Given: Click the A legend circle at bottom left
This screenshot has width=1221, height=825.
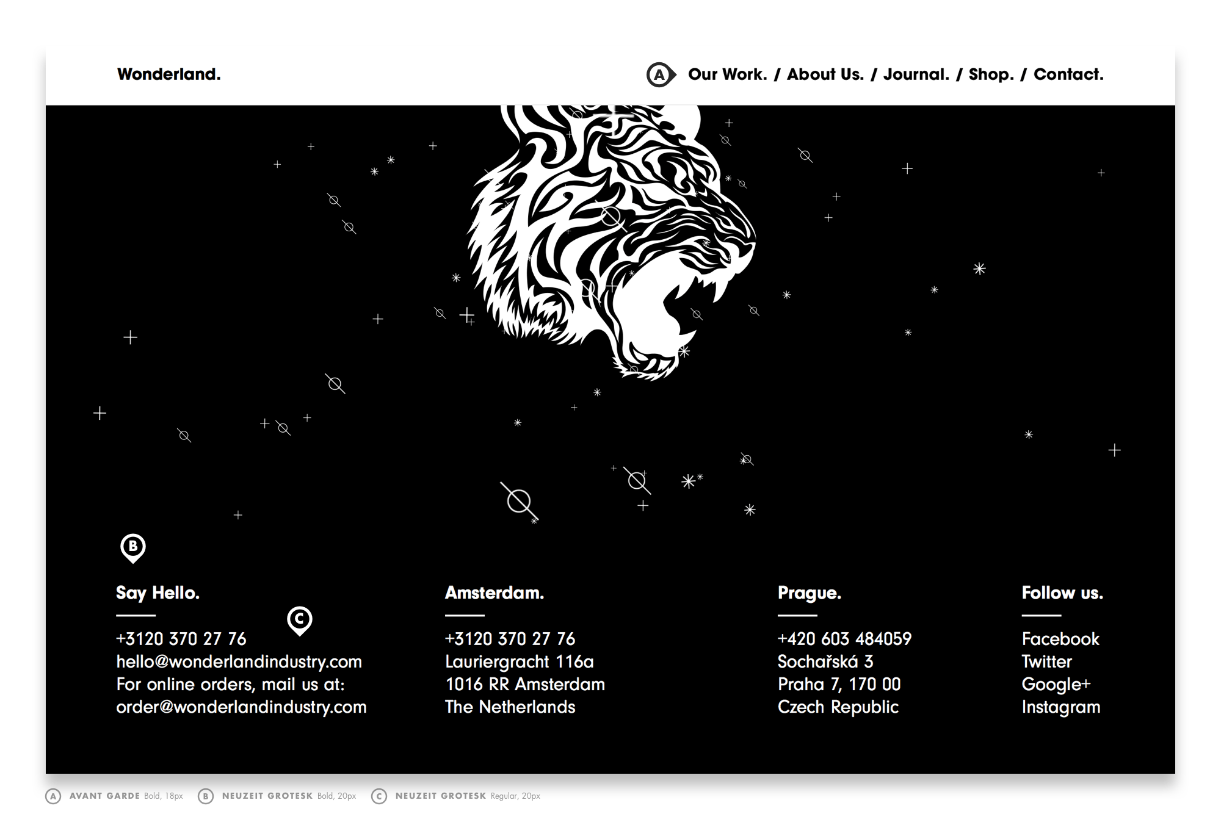Looking at the screenshot, I should (53, 796).
